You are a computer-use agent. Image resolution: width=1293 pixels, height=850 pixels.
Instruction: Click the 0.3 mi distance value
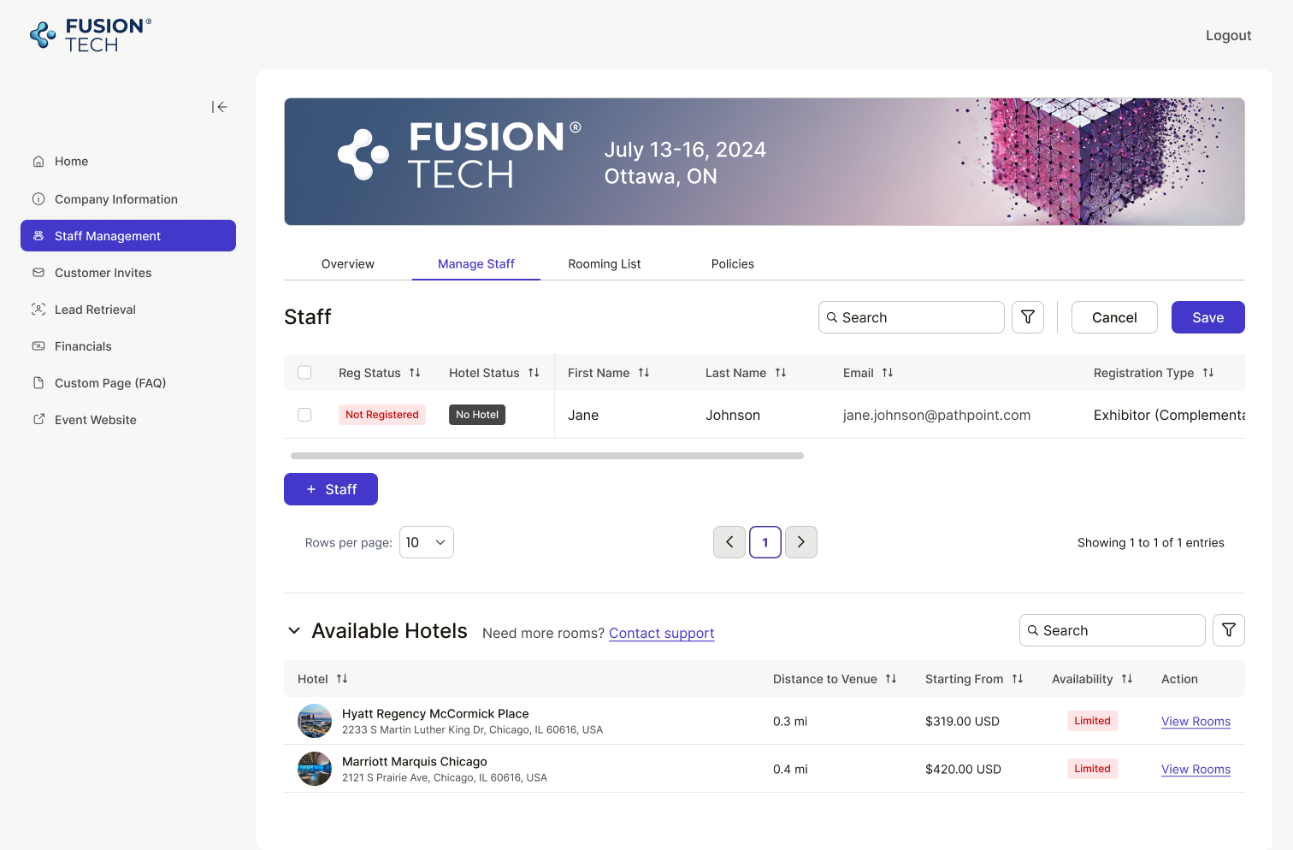pos(790,722)
